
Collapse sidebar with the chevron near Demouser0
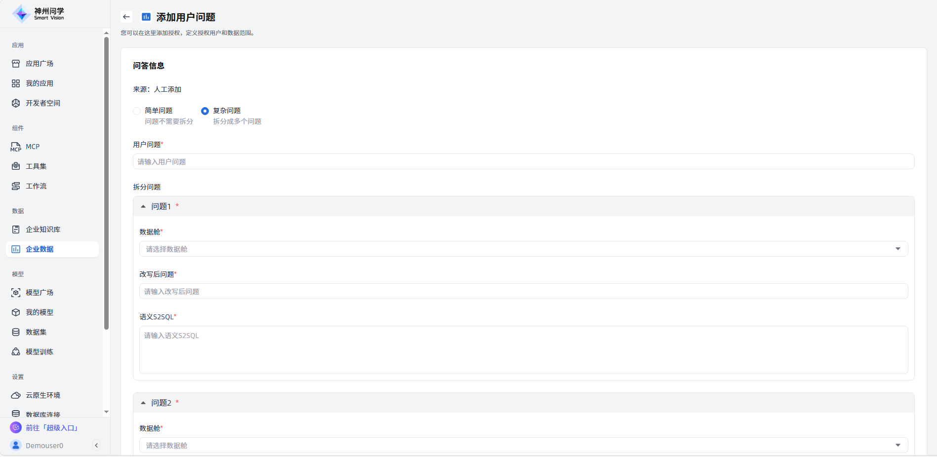click(96, 446)
